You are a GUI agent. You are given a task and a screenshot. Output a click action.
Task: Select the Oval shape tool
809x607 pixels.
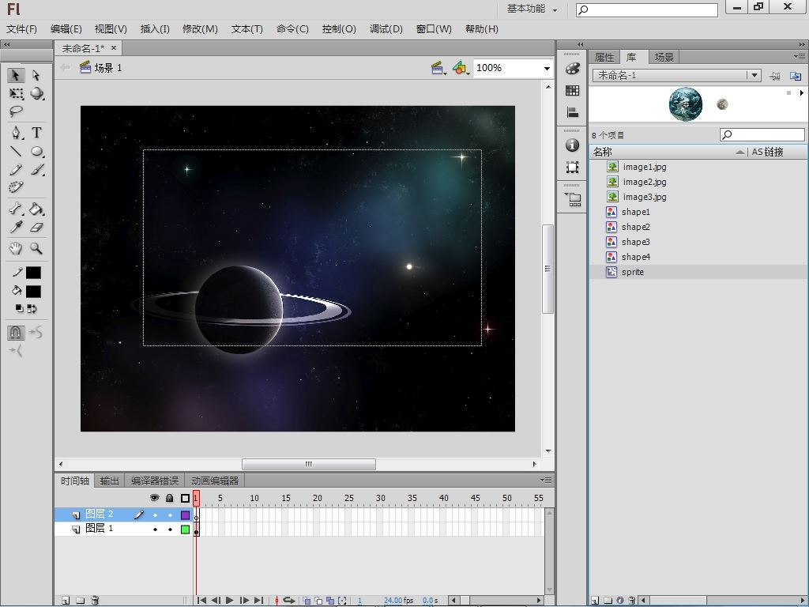(36, 151)
